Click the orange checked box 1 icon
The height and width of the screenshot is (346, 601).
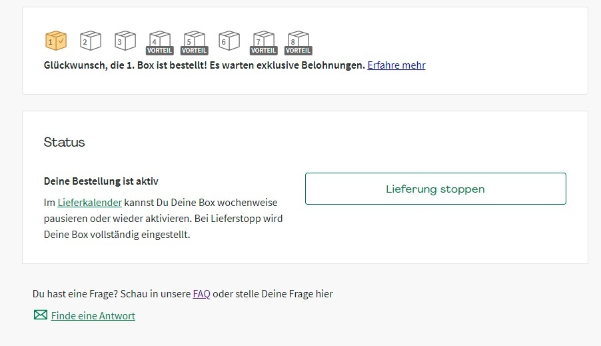click(x=55, y=41)
